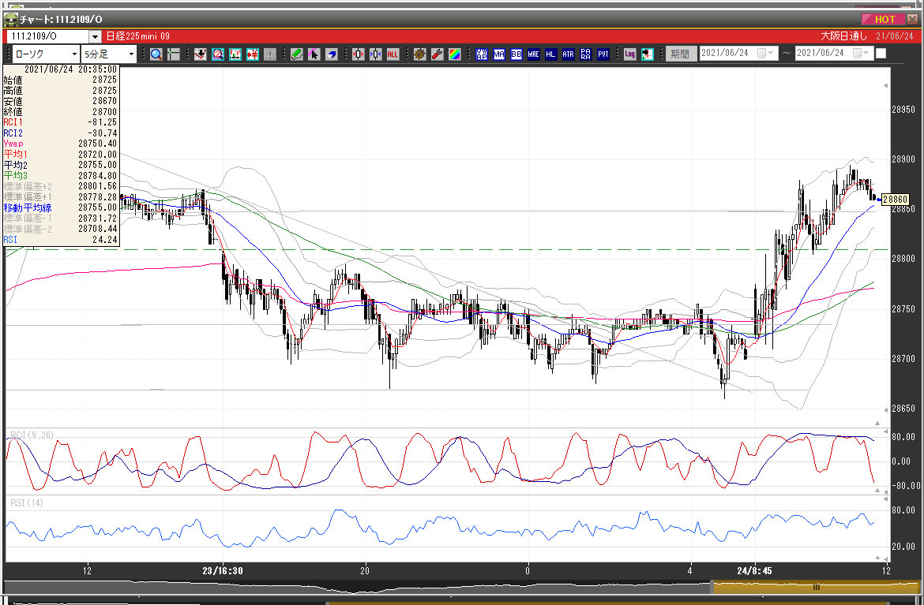Click the 期間 period button
Image resolution: width=924 pixels, height=605 pixels.
pyautogui.click(x=679, y=54)
